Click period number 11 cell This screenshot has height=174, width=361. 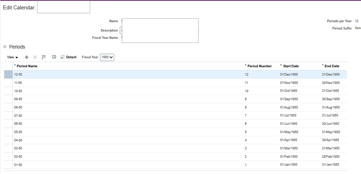coord(247,83)
